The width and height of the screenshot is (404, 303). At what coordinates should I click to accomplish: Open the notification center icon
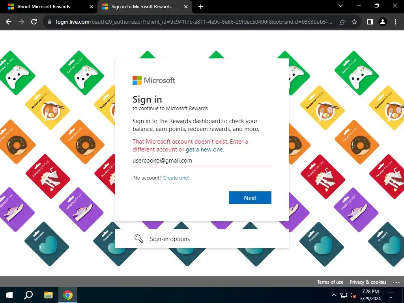pyautogui.click(x=391, y=295)
